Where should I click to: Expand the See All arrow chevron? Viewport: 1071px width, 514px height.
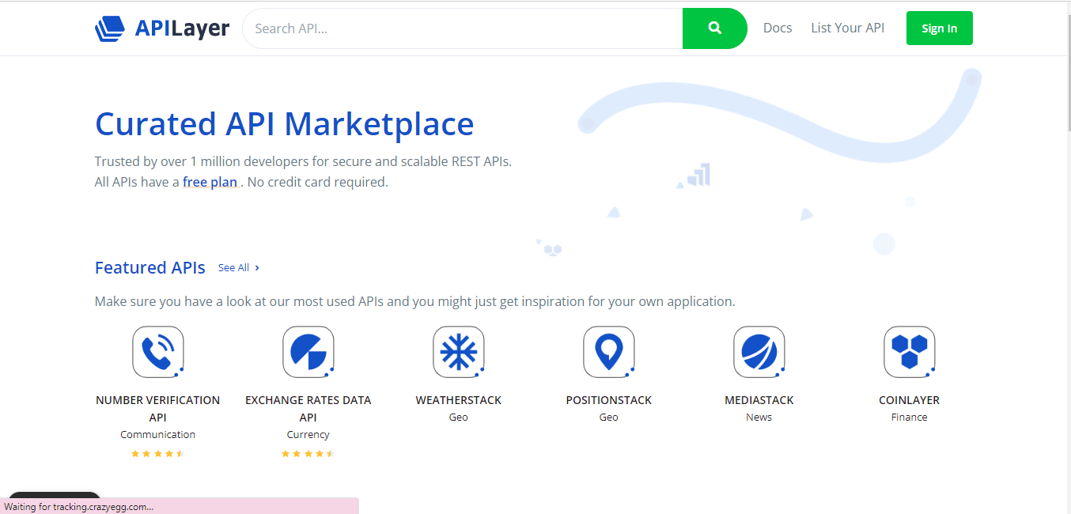[x=257, y=268]
